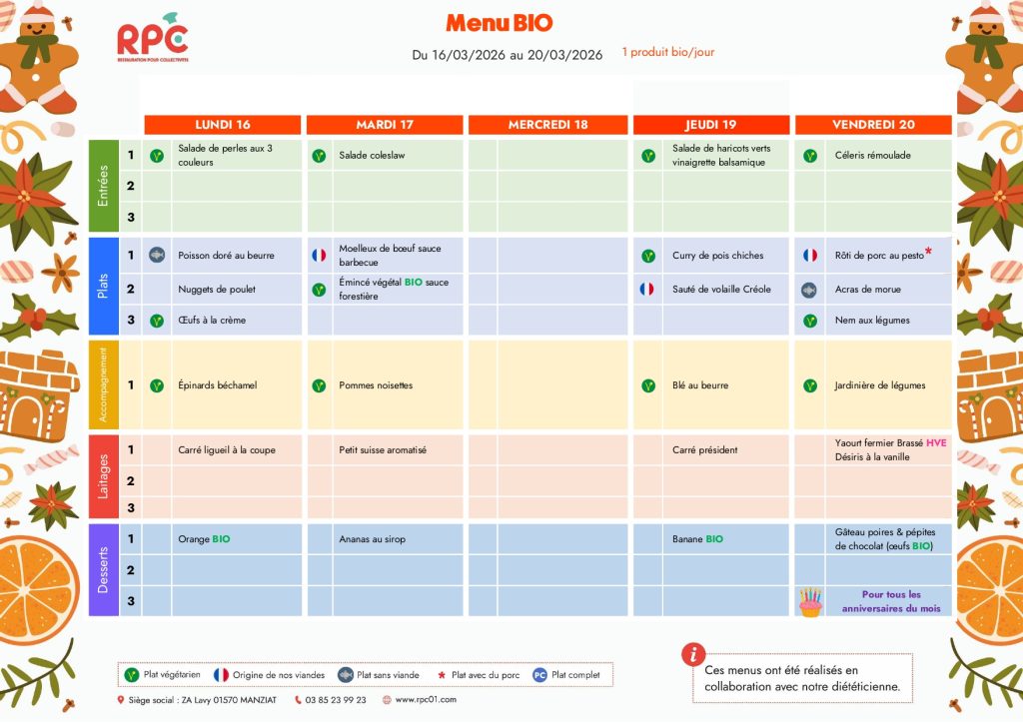Image resolution: width=1023 pixels, height=723 pixels.
Task: Click the French flag next to Moelleux de bœuf
Action: click(x=319, y=256)
